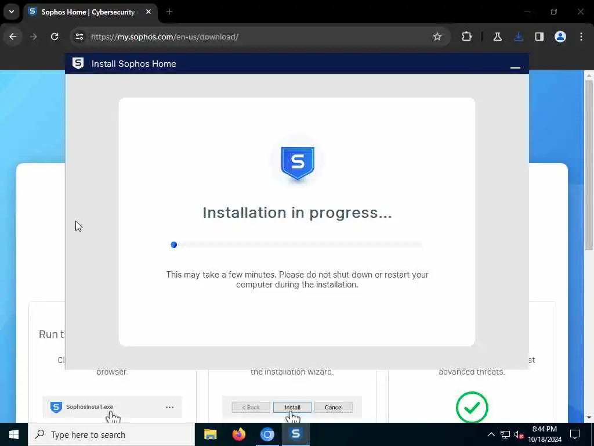Image resolution: width=594 pixels, height=446 pixels.
Task: Open the taskbar clock and date
Action: coord(544,434)
